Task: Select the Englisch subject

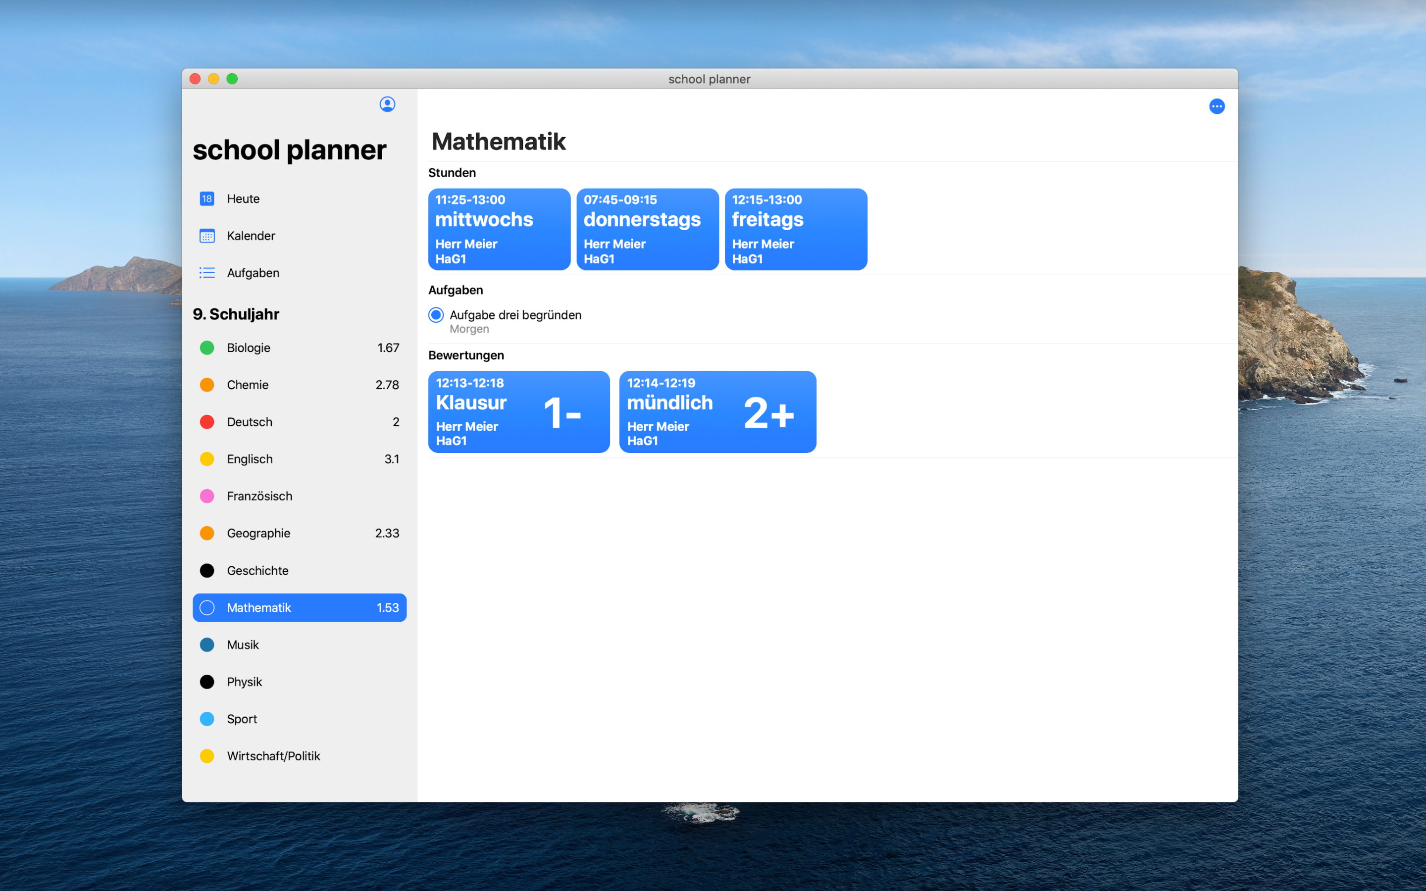Action: pyautogui.click(x=300, y=459)
